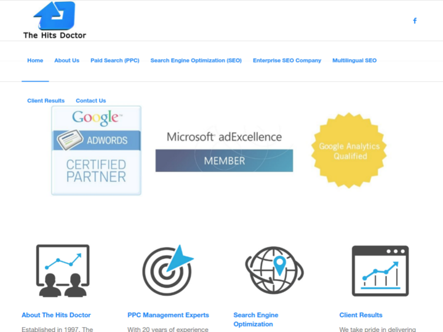This screenshot has height=332, width=443.
Task: Click the target with arrow icon
Action: [168, 271]
